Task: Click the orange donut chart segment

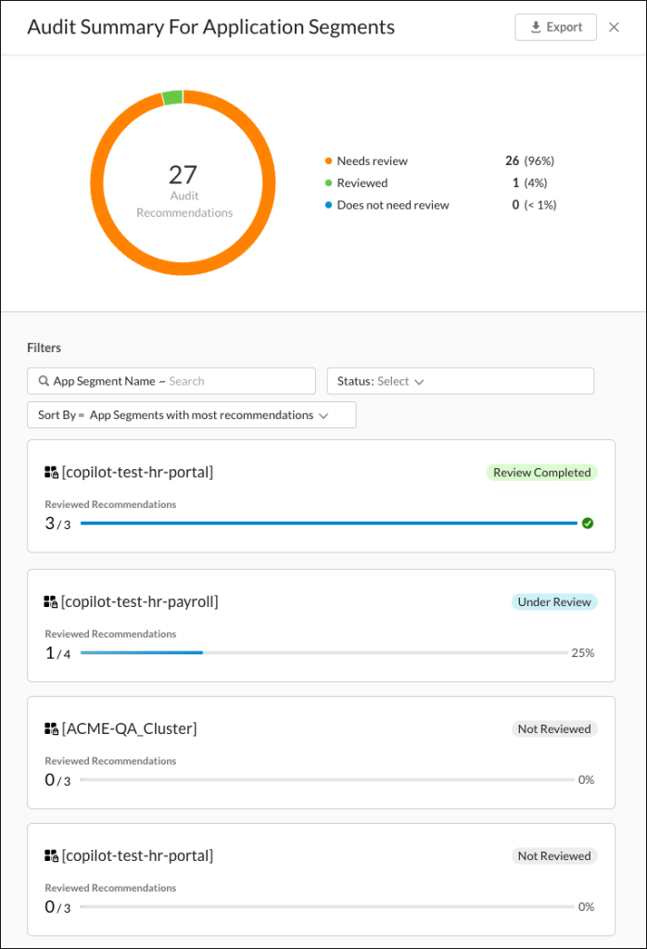Action: point(183,270)
